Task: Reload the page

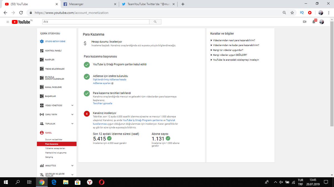Action: click(x=21, y=13)
